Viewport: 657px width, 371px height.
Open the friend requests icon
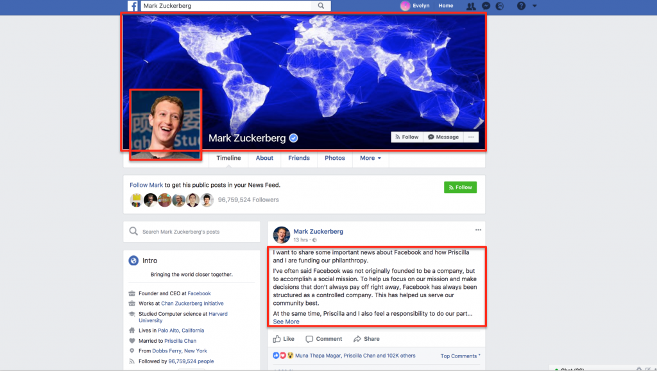pyautogui.click(x=471, y=6)
